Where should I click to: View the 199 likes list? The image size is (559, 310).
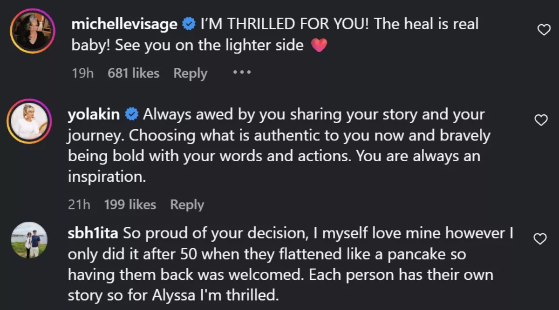coord(130,204)
